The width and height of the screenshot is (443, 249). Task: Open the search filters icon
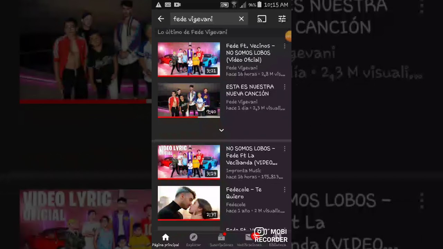pyautogui.click(x=282, y=19)
